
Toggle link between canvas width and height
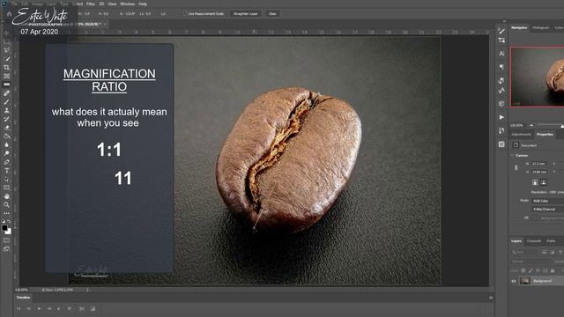tap(516, 167)
